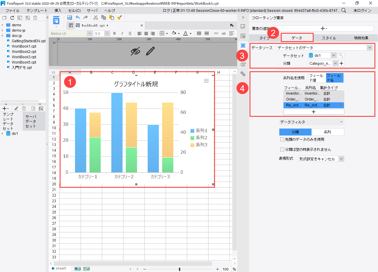This screenshot has width=378, height=272.
Task: Click the pencil edit icon above the sheet
Action: pos(150,51)
